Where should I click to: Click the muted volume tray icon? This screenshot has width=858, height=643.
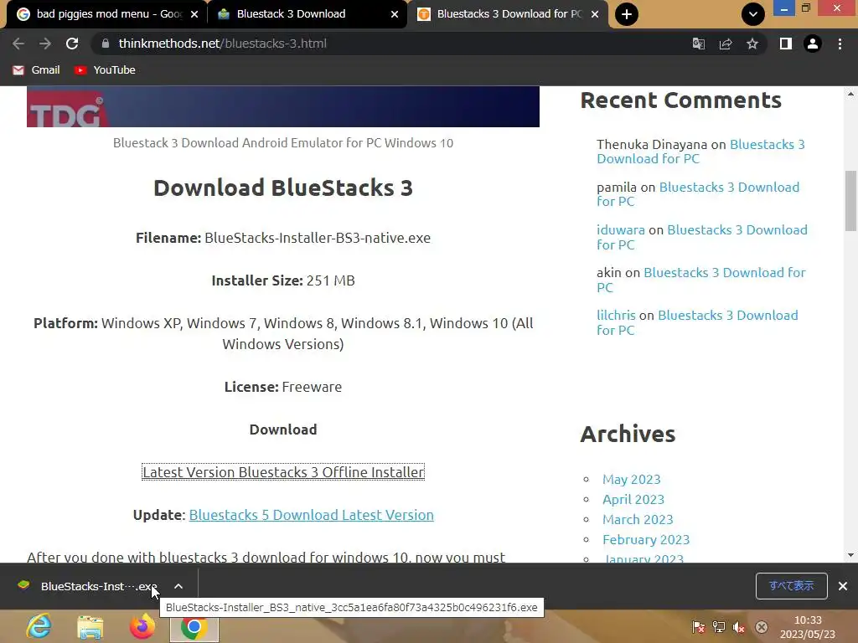tap(739, 627)
